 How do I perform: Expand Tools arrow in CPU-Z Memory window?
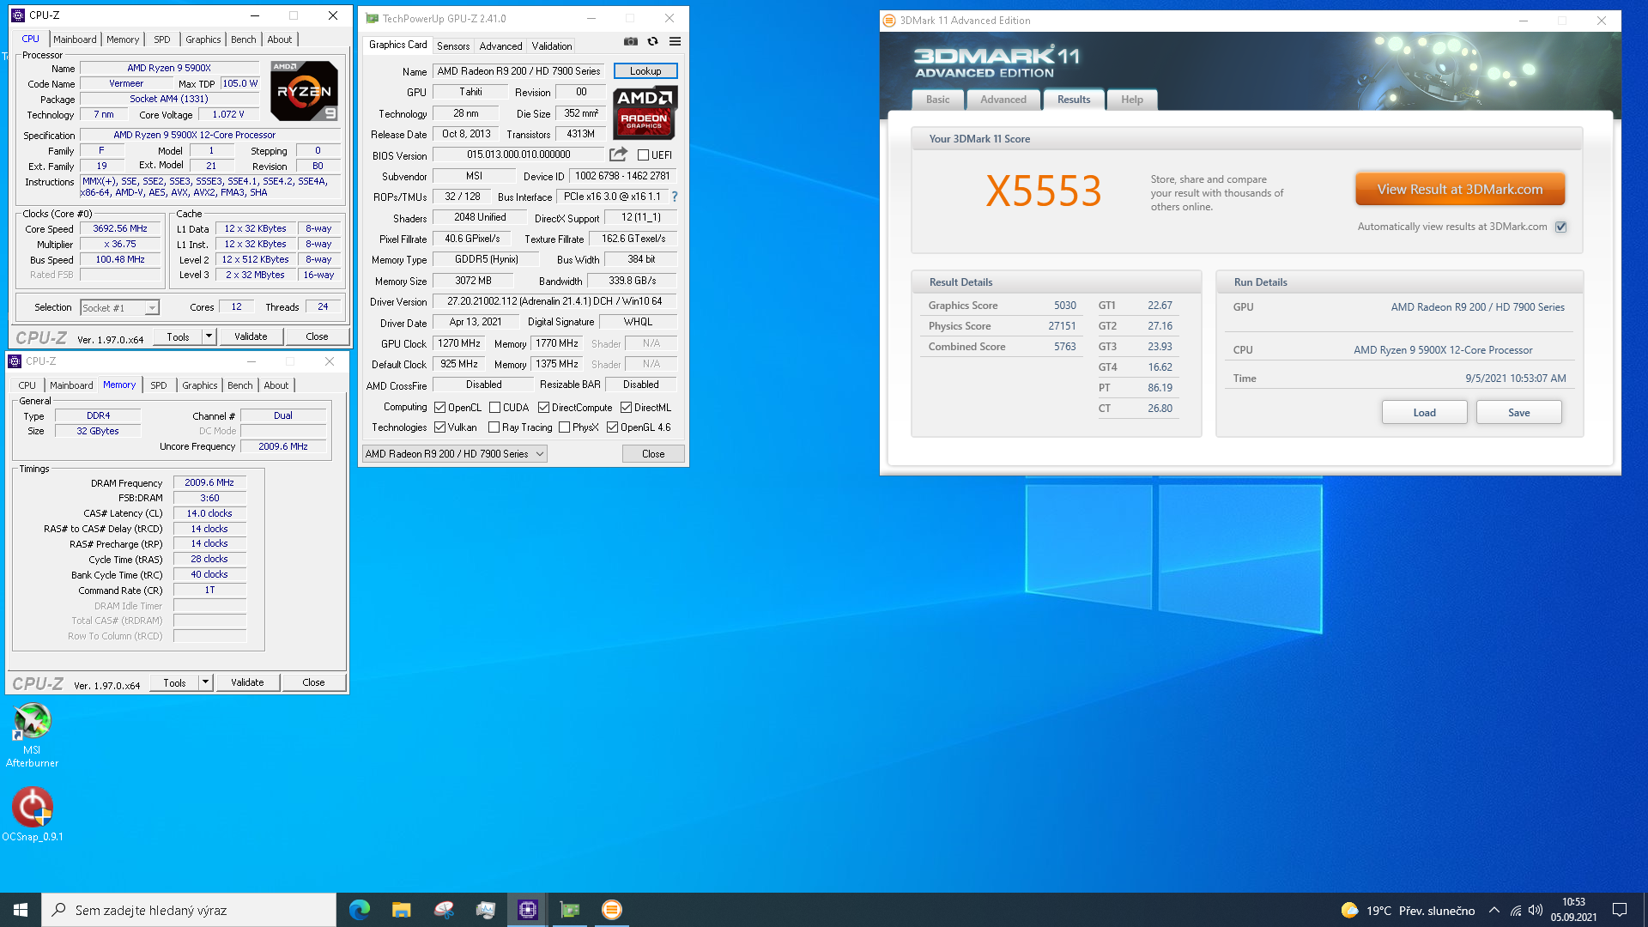pos(205,682)
